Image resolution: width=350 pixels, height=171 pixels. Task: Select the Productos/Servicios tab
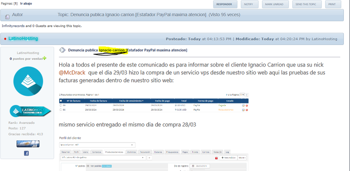coord(114,152)
